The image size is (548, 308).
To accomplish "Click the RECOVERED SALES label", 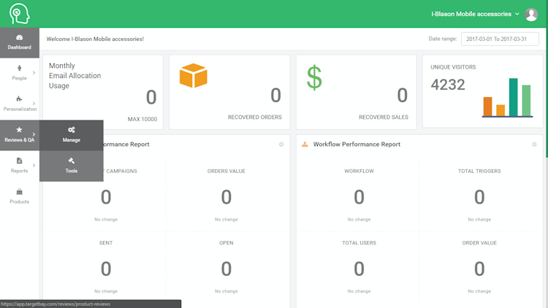I will [384, 118].
